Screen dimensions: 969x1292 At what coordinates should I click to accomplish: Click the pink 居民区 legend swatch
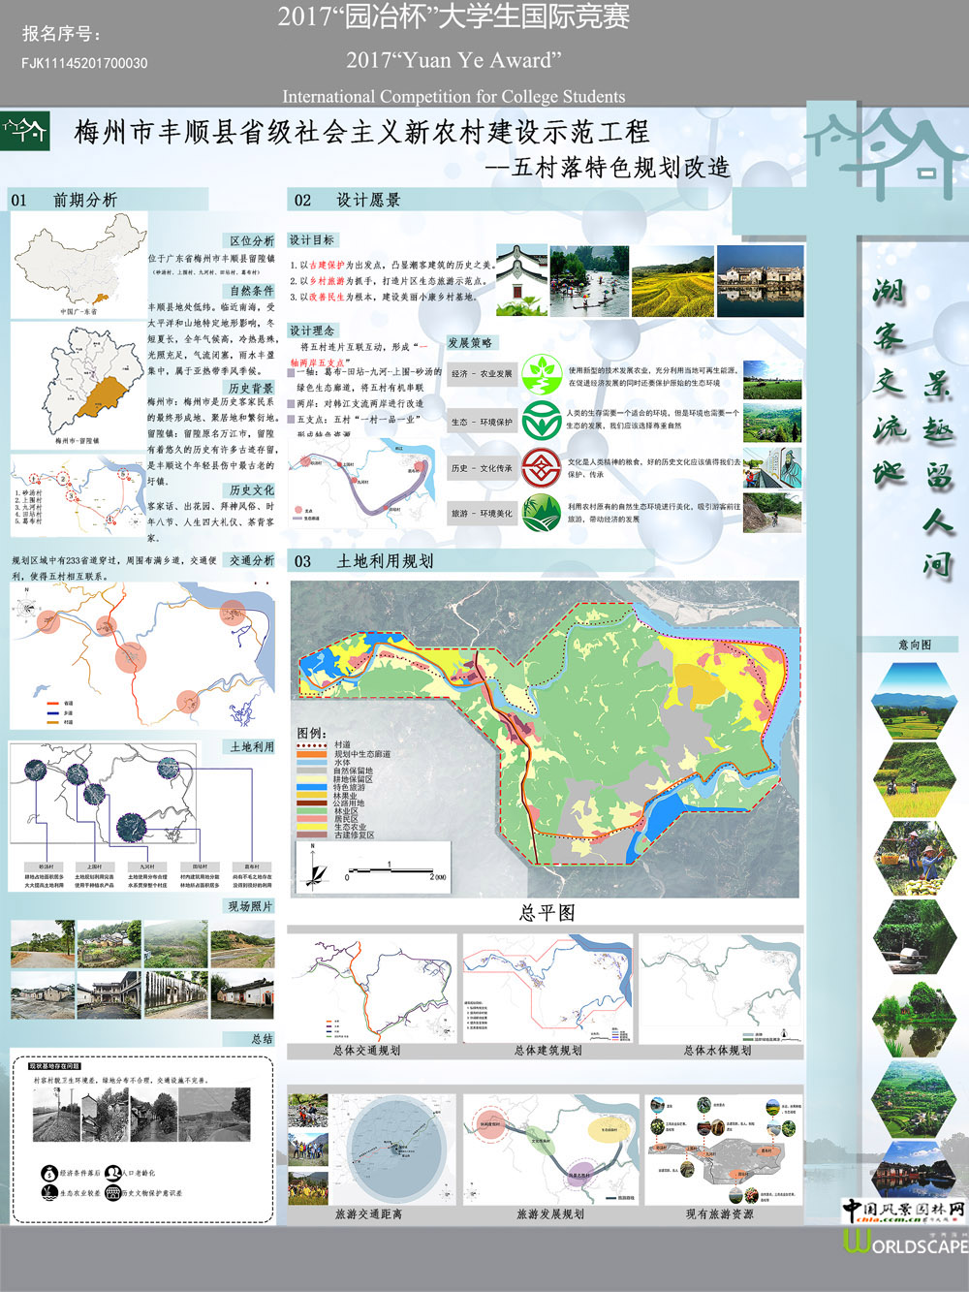(x=311, y=819)
